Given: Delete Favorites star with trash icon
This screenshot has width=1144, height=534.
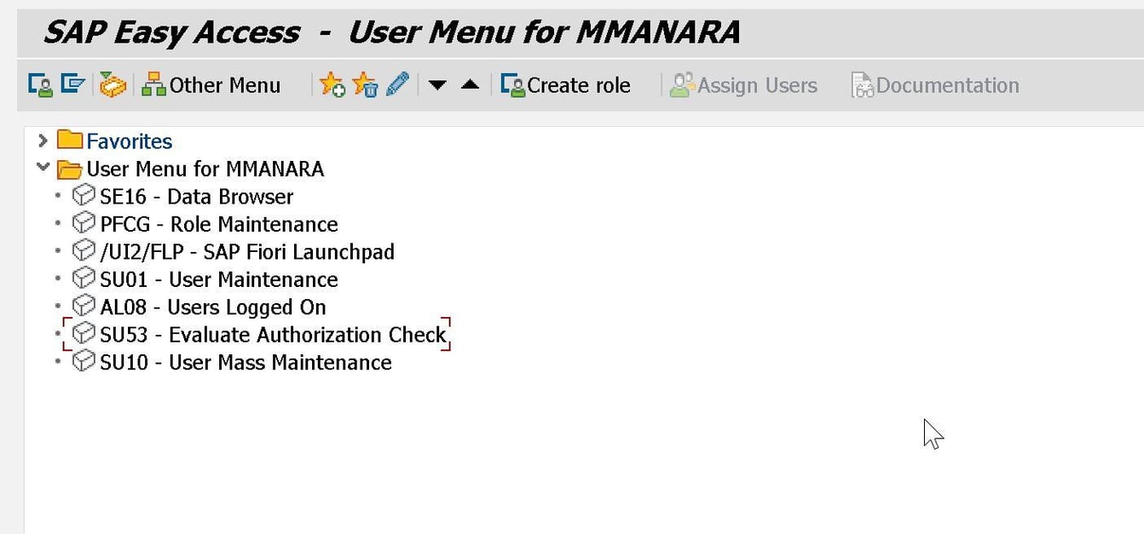Looking at the screenshot, I should (x=365, y=85).
